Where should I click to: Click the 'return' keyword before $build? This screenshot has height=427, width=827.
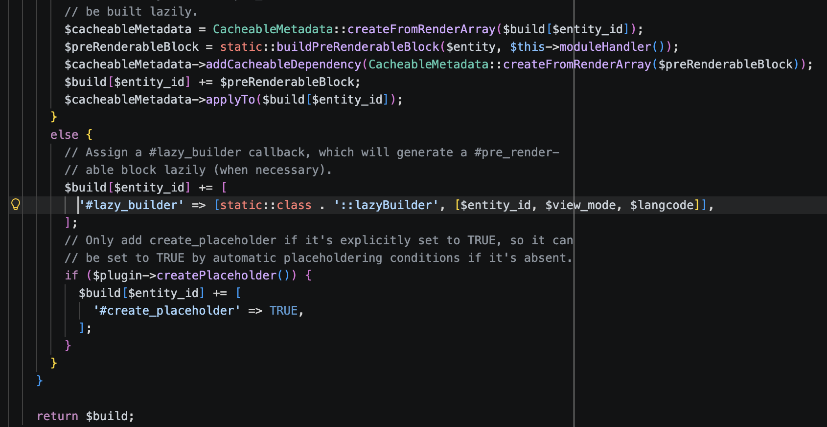pyautogui.click(x=57, y=416)
